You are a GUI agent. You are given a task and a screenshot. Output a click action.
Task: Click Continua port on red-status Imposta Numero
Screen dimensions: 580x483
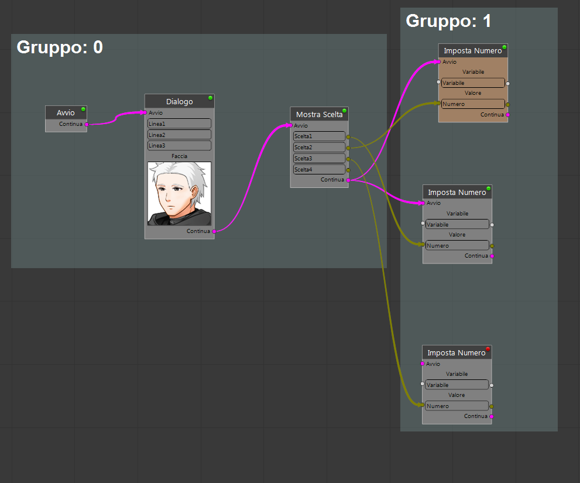click(491, 416)
